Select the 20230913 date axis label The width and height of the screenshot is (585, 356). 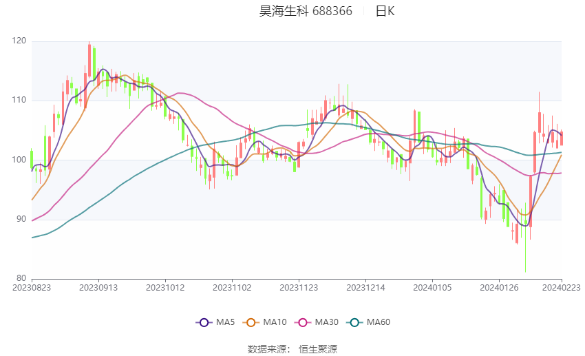point(98,288)
